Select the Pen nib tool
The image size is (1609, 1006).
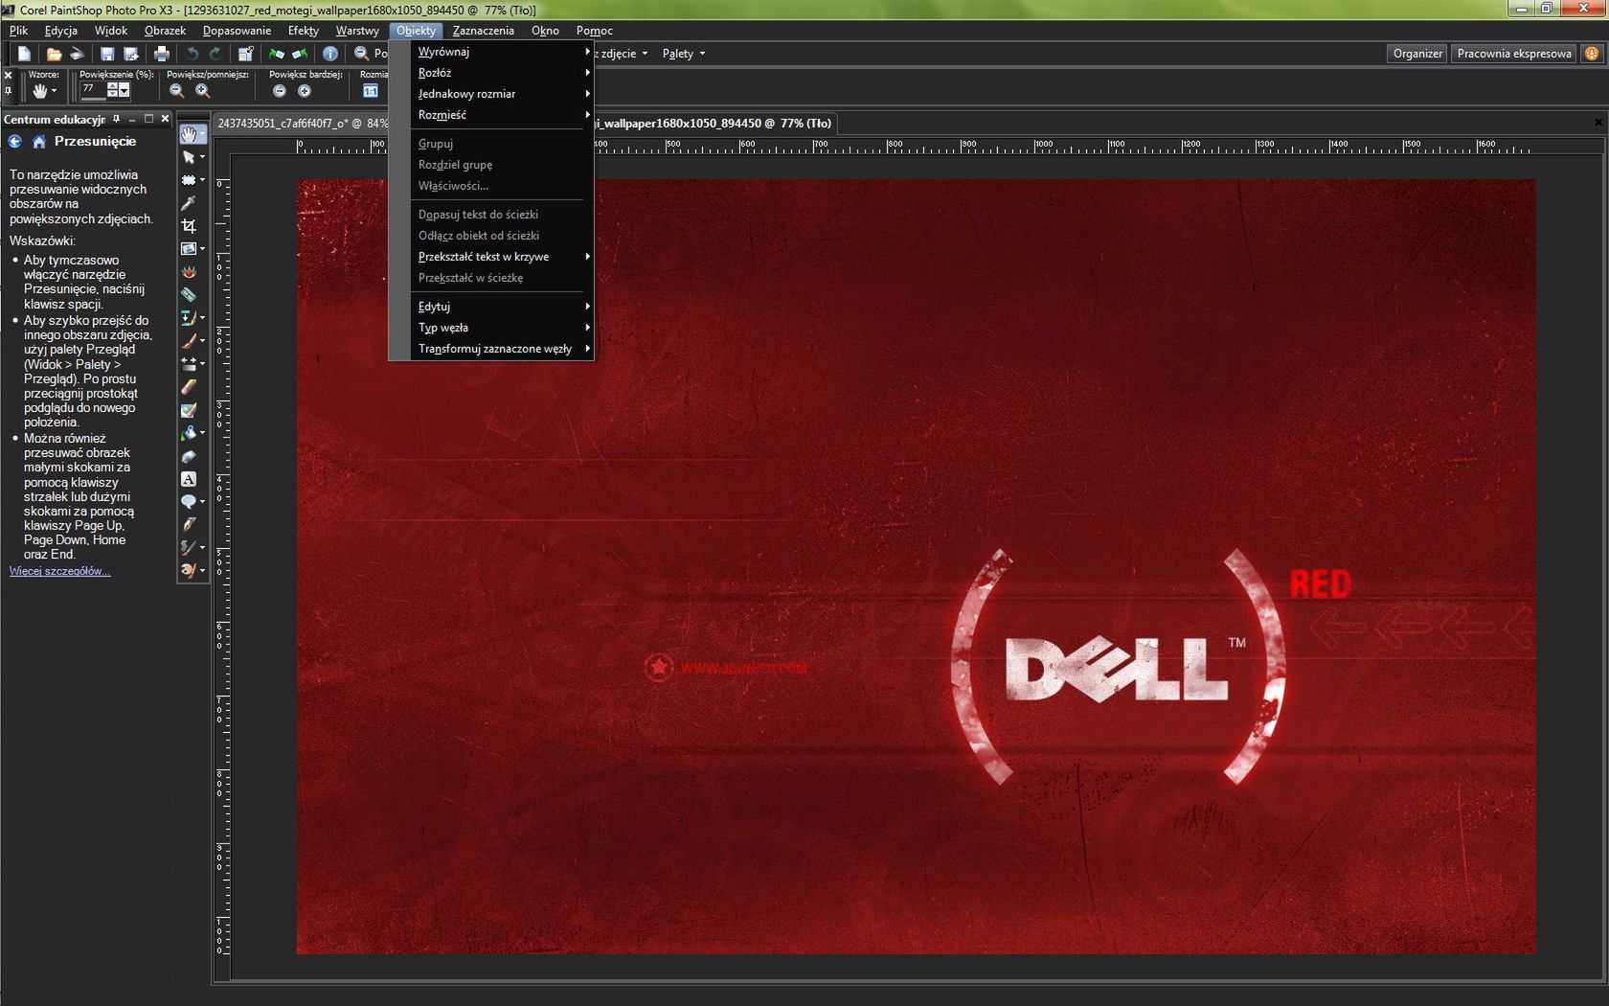(x=190, y=525)
